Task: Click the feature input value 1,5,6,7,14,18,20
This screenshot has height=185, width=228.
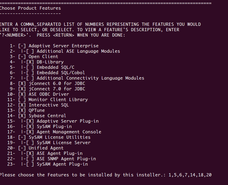Action: pyautogui.click(x=190, y=175)
